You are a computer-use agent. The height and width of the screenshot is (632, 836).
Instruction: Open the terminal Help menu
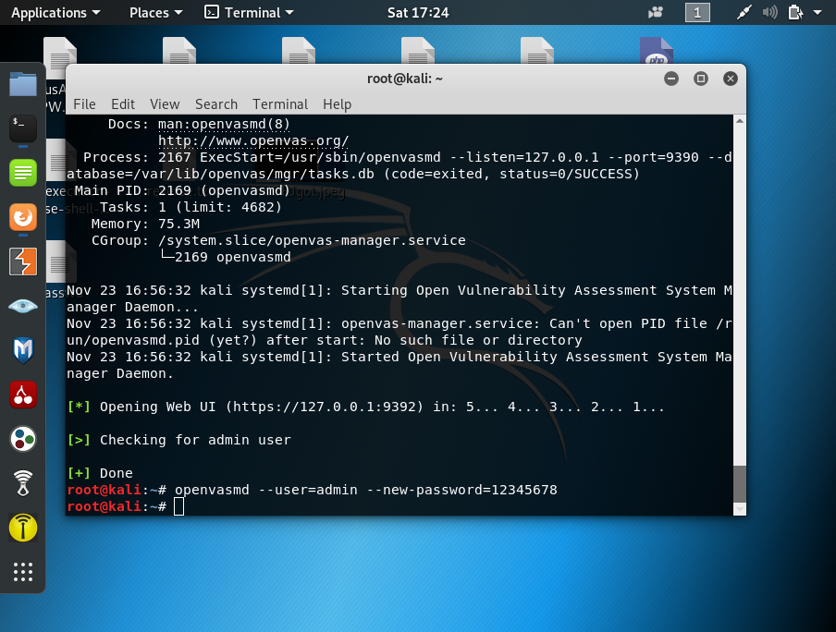pyautogui.click(x=337, y=103)
